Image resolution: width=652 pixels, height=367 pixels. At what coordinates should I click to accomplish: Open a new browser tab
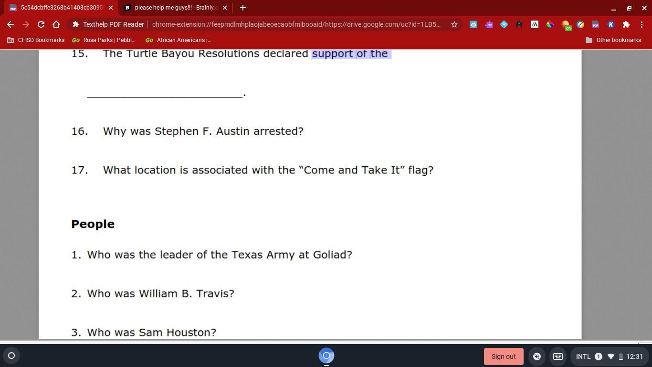click(242, 8)
